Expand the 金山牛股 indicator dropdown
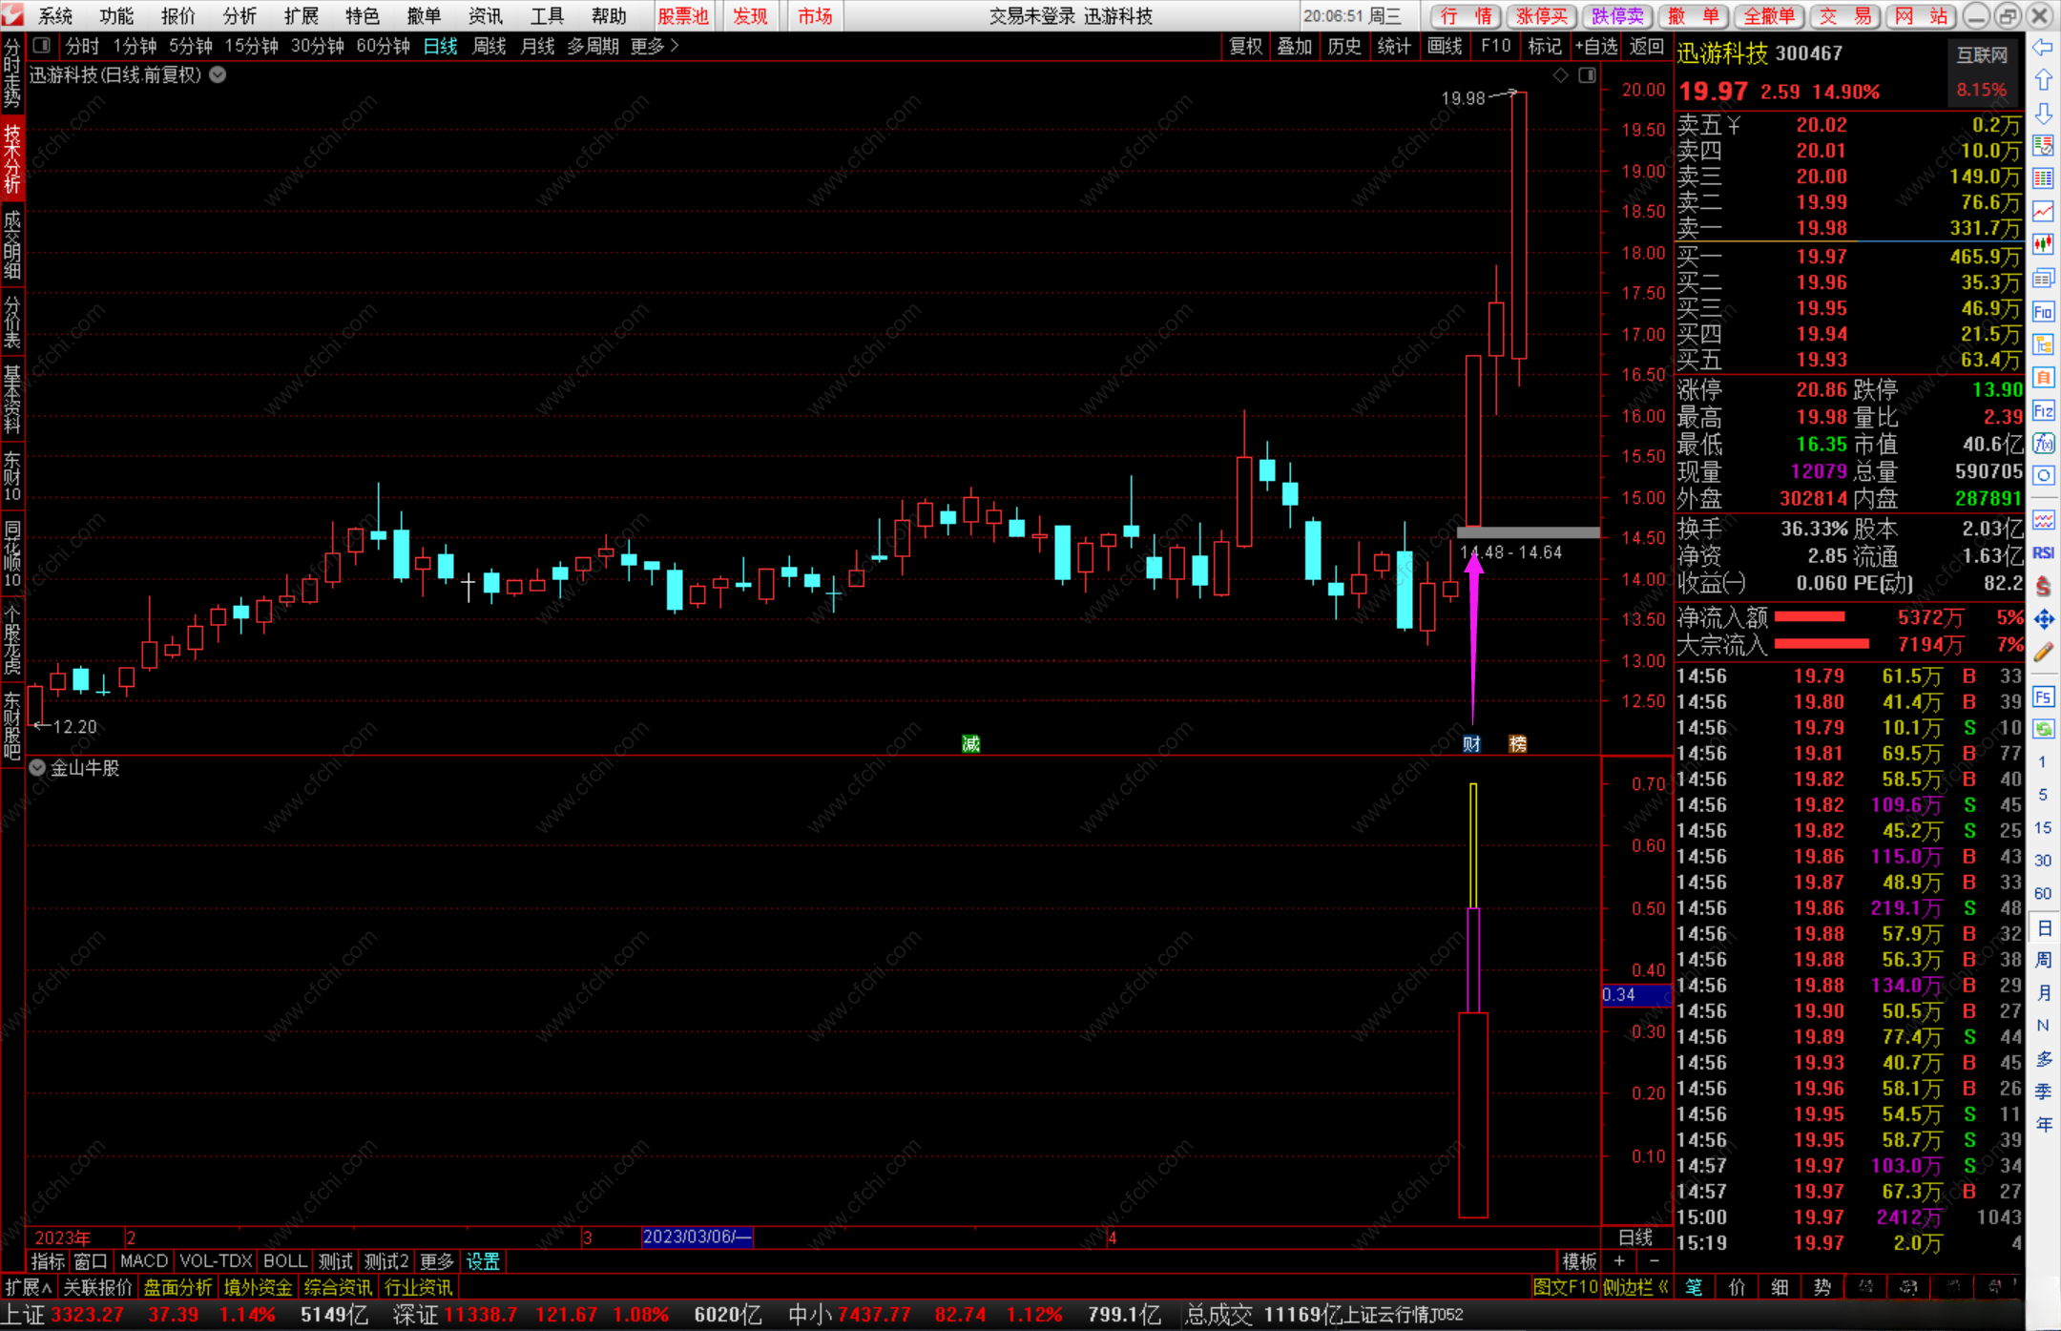2061x1331 pixels. click(37, 768)
